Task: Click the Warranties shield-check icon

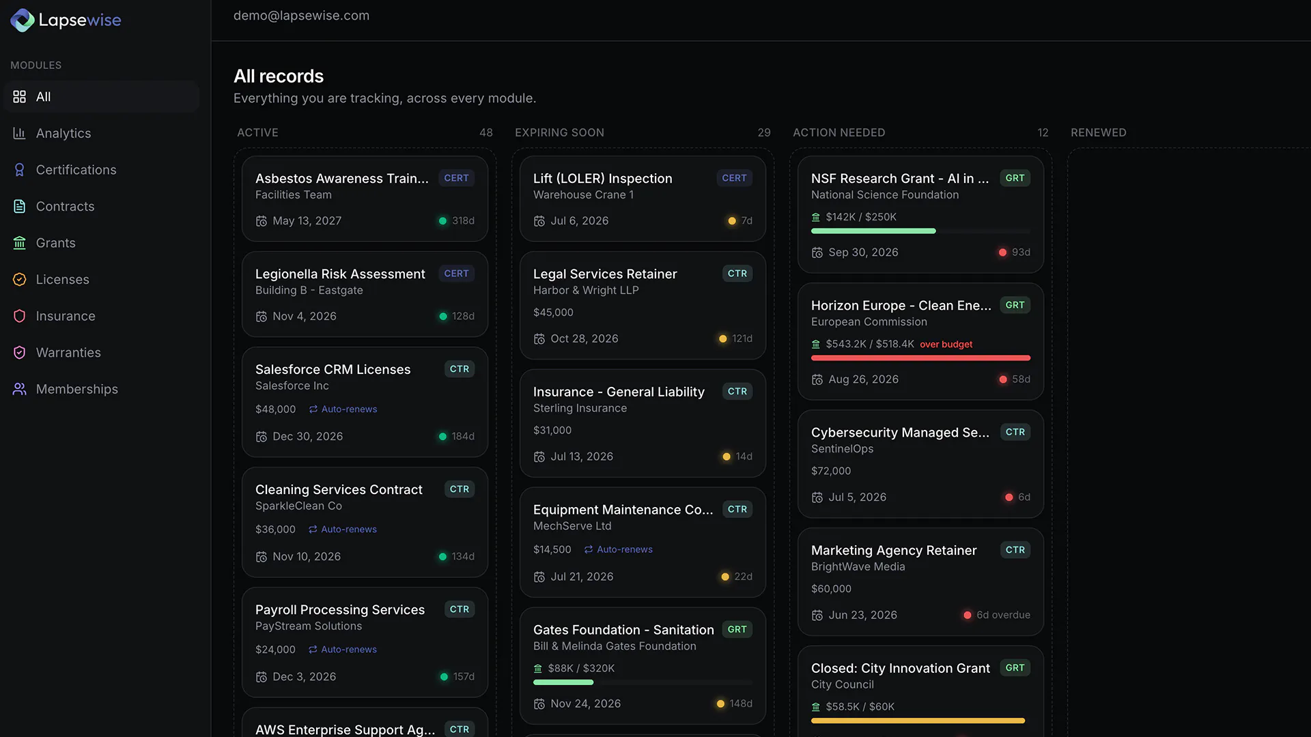Action: [19, 352]
